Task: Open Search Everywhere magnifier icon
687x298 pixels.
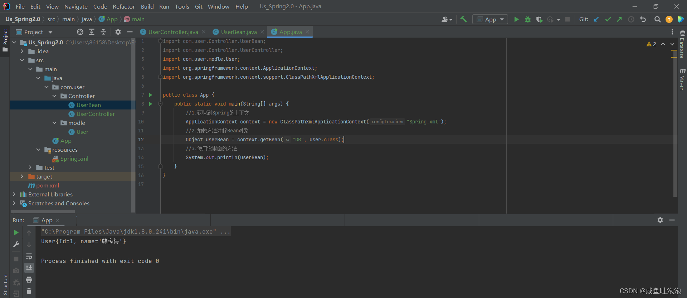Action: 657,19
